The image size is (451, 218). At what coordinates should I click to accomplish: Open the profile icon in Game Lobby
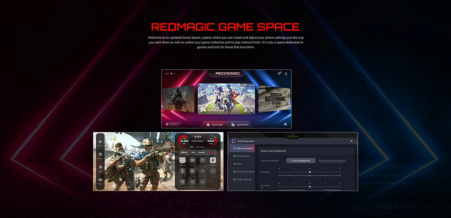click(286, 74)
